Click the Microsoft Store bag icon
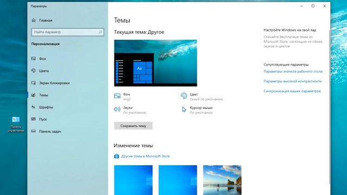 tap(117, 156)
